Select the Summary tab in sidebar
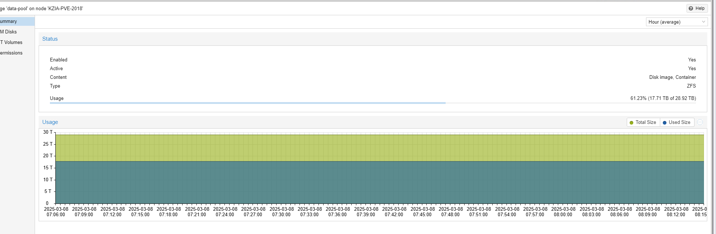Image resolution: width=716 pixels, height=234 pixels. coord(17,21)
